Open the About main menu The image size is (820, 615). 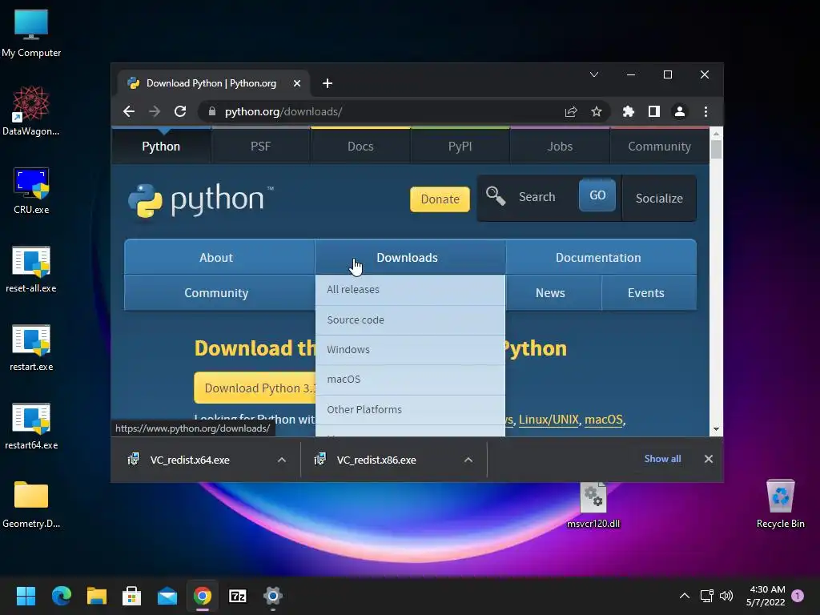pyautogui.click(x=219, y=257)
